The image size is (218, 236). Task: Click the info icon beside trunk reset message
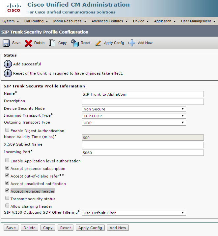(8, 73)
